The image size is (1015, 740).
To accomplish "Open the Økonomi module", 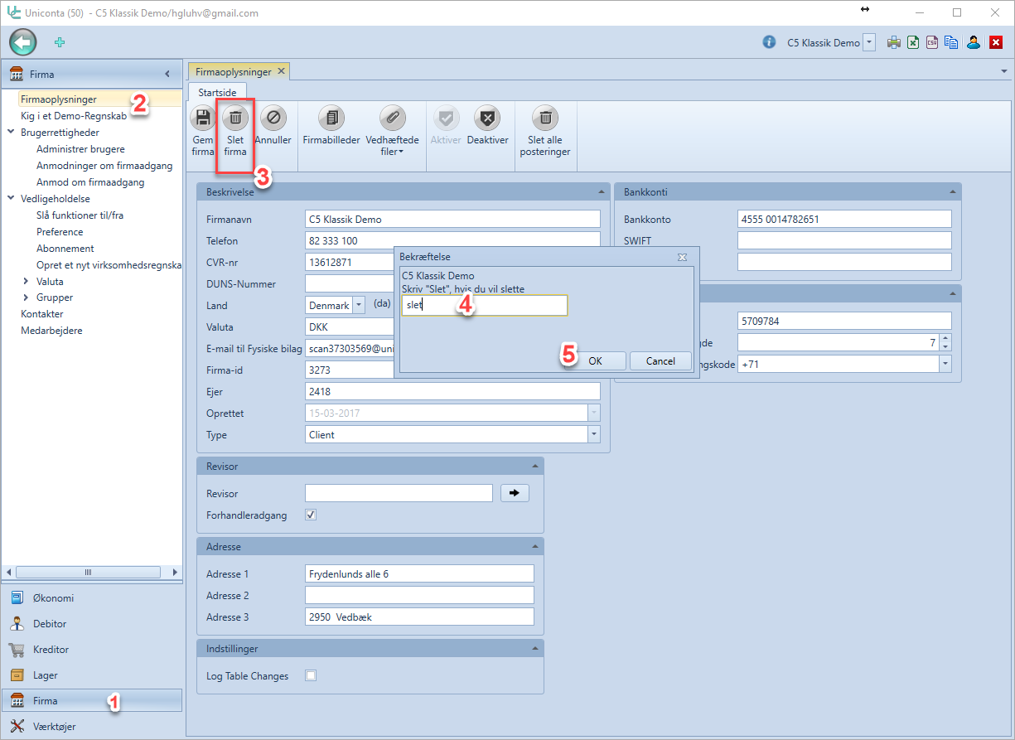I will [91, 598].
